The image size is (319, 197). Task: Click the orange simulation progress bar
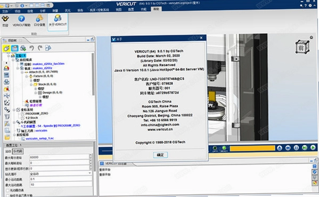[252, 148]
